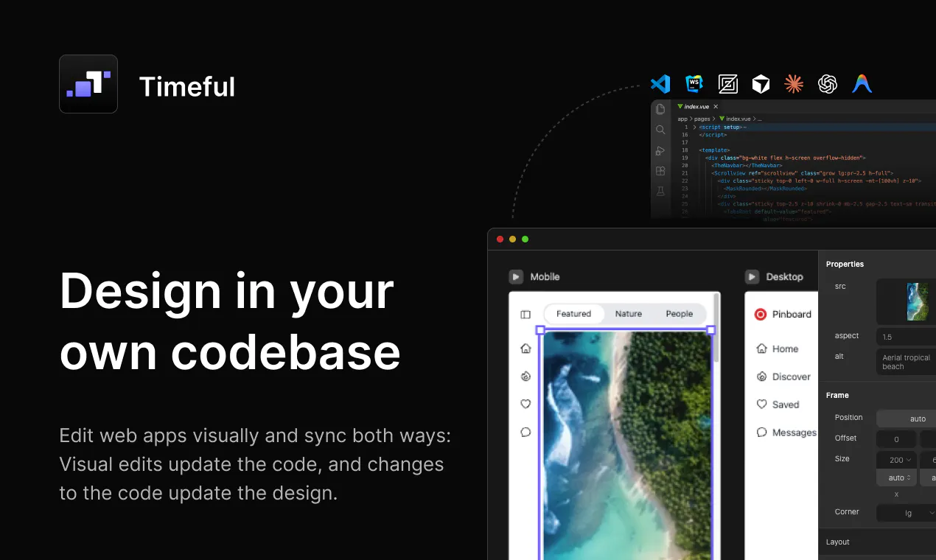Image resolution: width=936 pixels, height=560 pixels.
Task: Switch to the People tab
Action: (680, 314)
